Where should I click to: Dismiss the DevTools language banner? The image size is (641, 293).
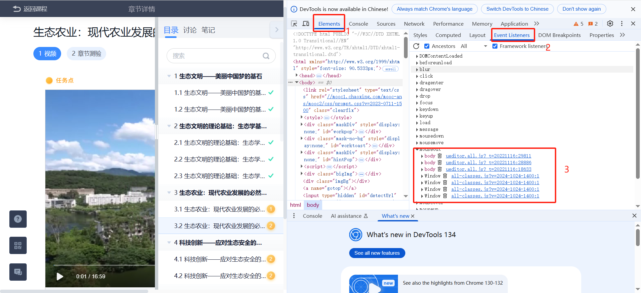633,9
